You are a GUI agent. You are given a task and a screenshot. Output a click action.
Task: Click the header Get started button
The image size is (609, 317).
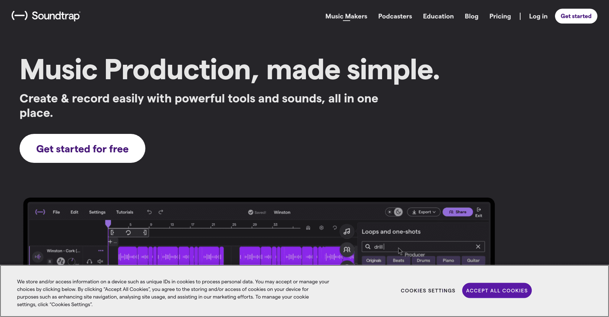[576, 16]
